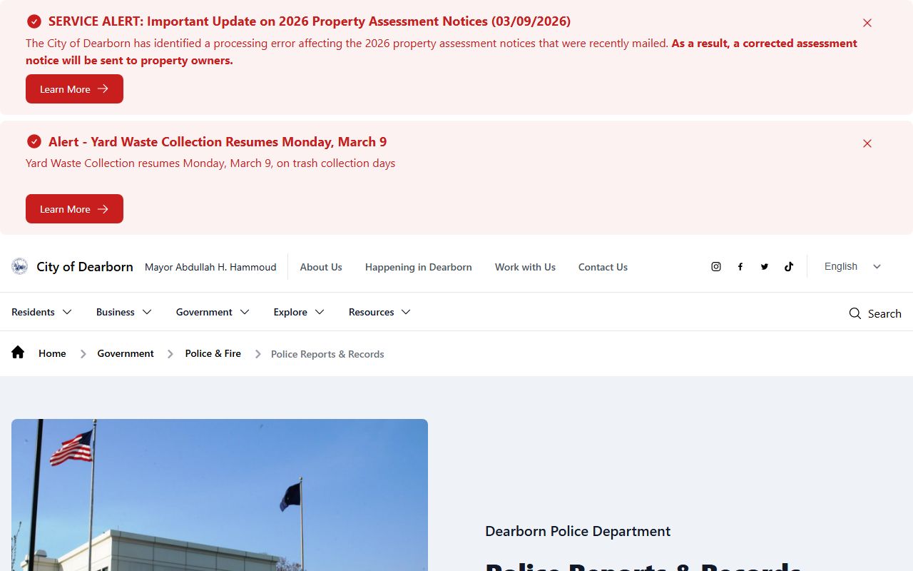Dismiss the property assessment service alert
The height and width of the screenshot is (571, 913).
pyautogui.click(x=867, y=23)
